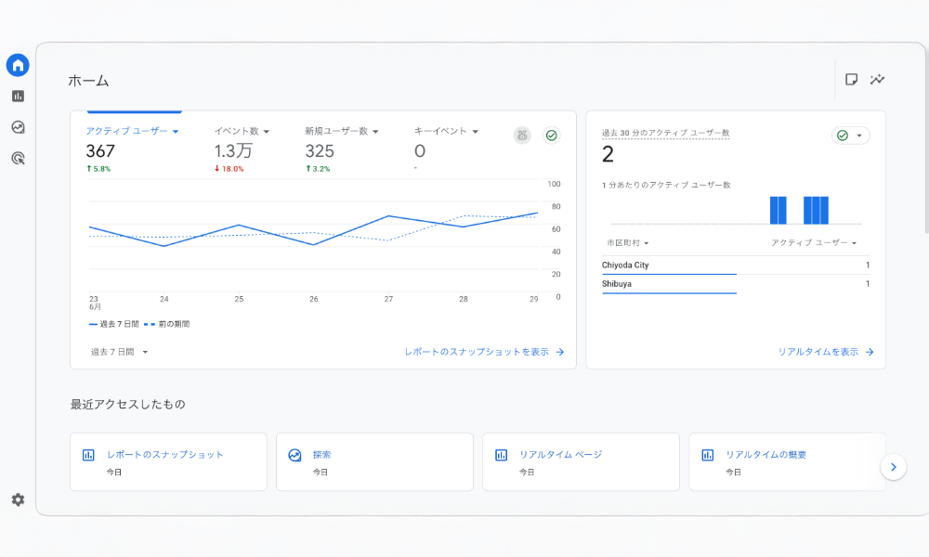
Task: Click the green data-quality checkmark on the chart card
Action: pos(551,136)
